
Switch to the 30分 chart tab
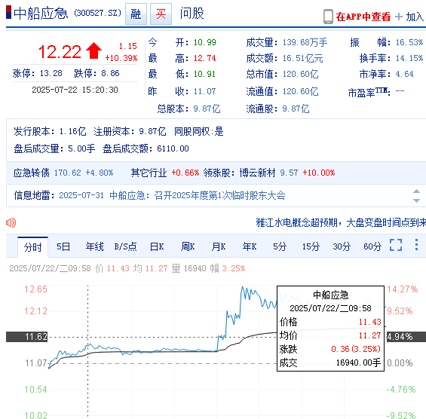(342, 246)
